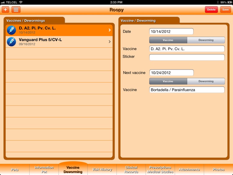
Task: Select Vaccine type under Date
Action: [x=168, y=40]
